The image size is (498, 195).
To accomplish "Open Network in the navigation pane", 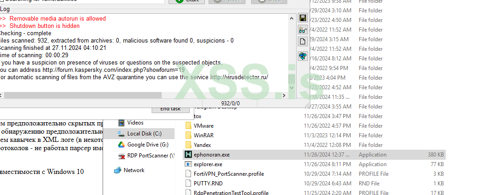I will [134, 170].
